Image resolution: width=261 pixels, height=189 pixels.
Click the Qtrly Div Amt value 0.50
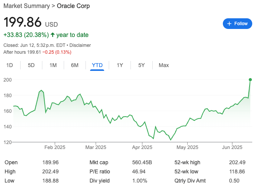pyautogui.click(x=234, y=181)
